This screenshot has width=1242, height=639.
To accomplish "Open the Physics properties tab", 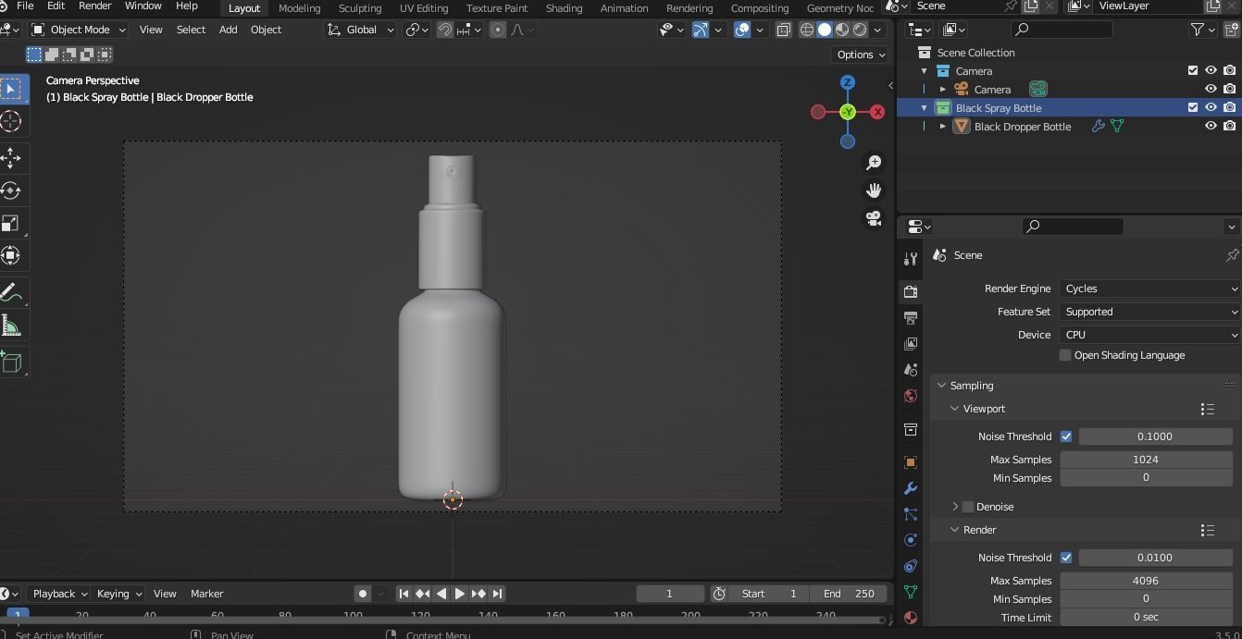I will click(911, 540).
